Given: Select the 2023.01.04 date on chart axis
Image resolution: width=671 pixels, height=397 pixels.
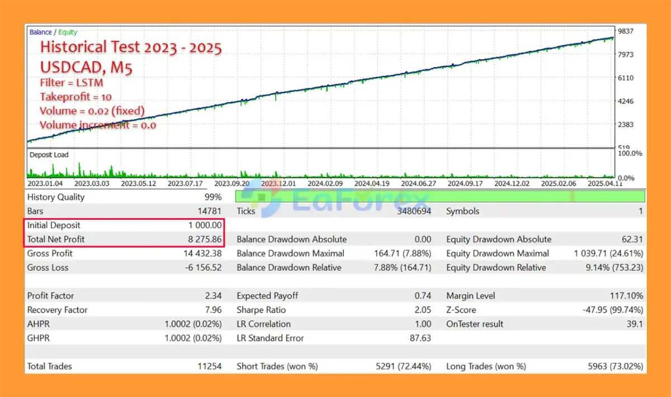Looking at the screenshot, I should 45,183.
